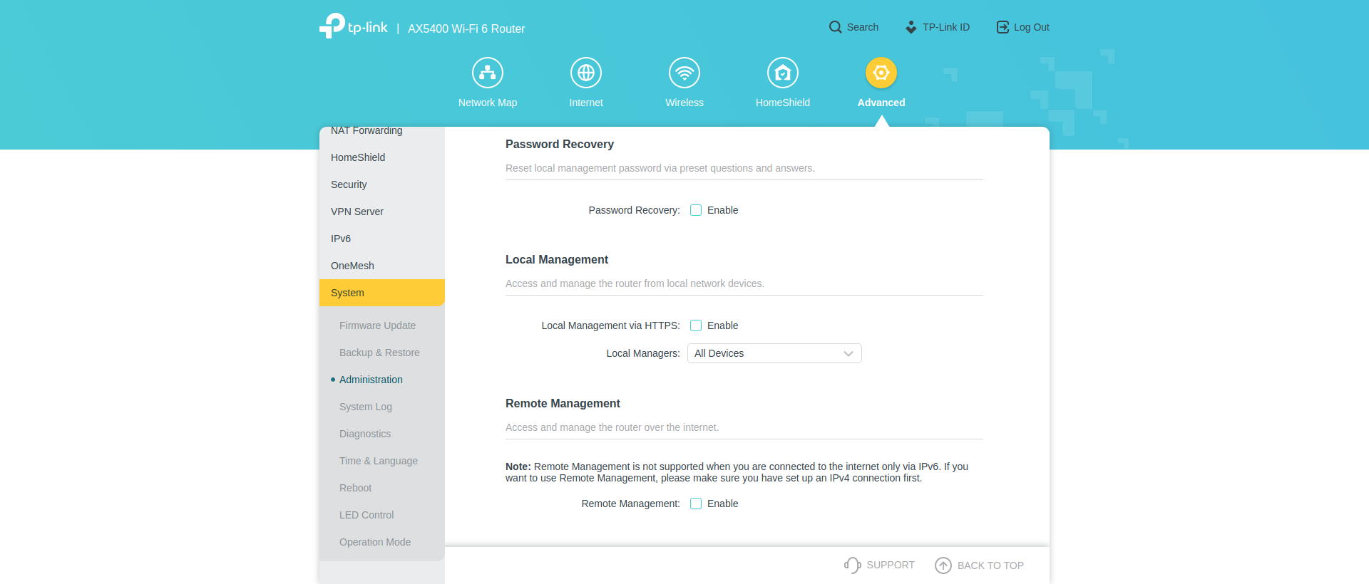
Task: Tick the Remote Management Enable checkbox
Action: (x=696, y=504)
